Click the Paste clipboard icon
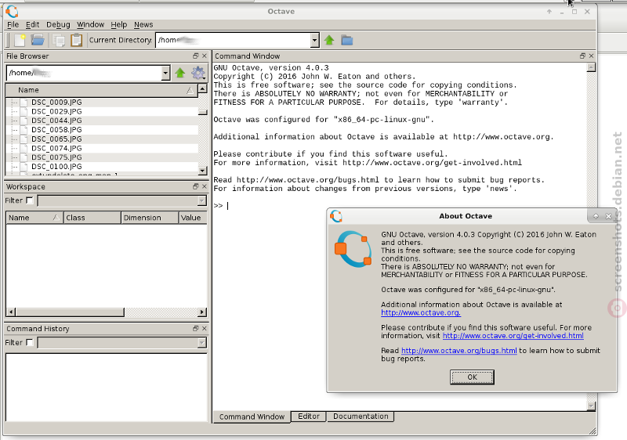 pyautogui.click(x=76, y=40)
